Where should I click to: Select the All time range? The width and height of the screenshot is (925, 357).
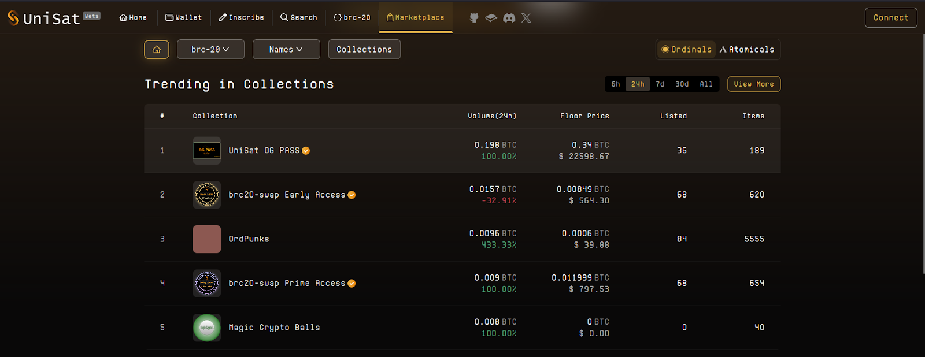pos(706,84)
